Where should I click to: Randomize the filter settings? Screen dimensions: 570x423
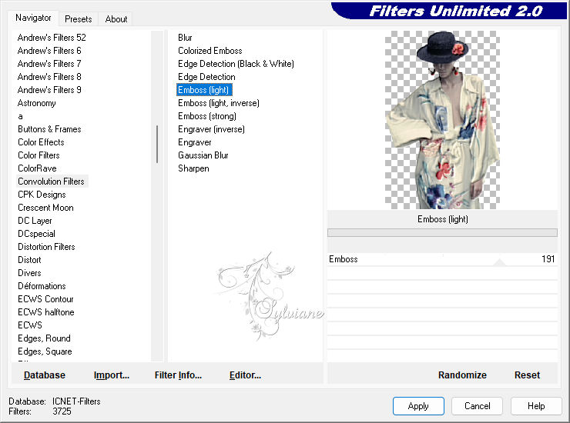click(x=462, y=375)
